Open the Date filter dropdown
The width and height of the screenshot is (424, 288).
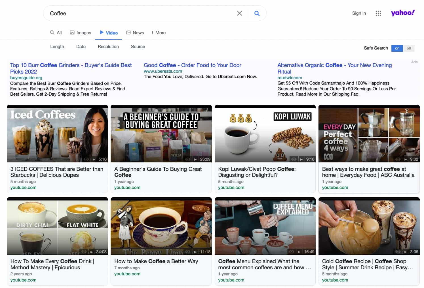[x=81, y=47]
